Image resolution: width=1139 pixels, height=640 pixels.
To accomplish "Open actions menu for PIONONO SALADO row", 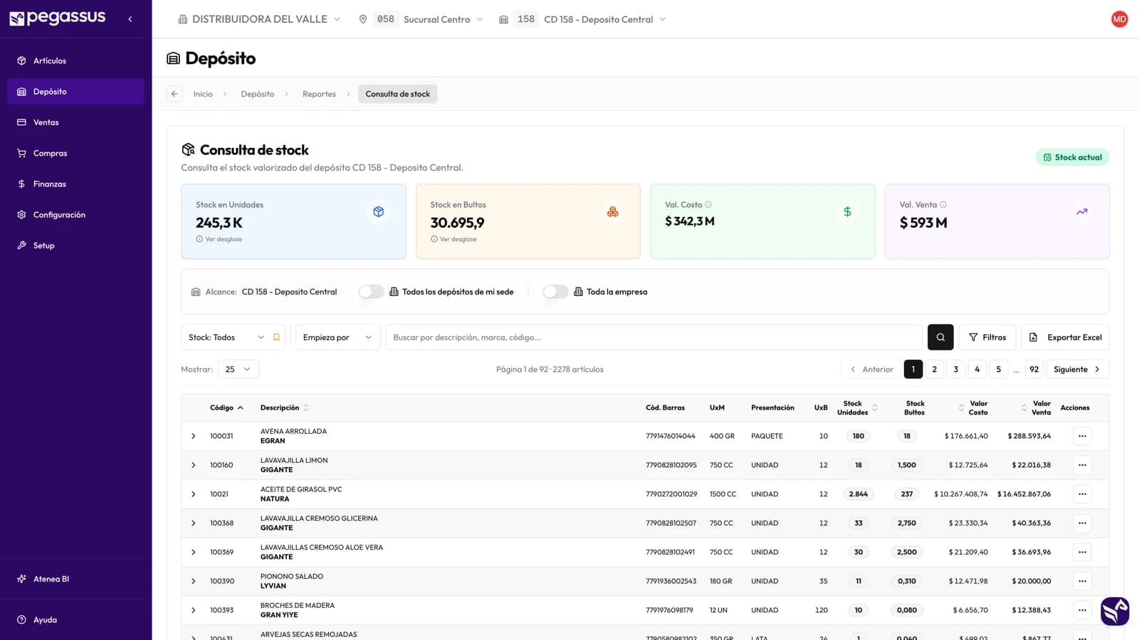I will 1082,581.
